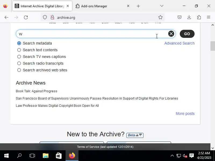List all tabs dropdown arrow
This screenshot has width=215, height=161.
pos(162,6)
